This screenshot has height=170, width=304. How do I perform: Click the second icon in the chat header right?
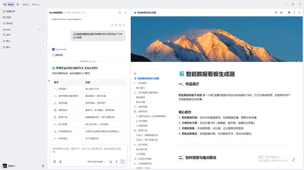pos(126,13)
